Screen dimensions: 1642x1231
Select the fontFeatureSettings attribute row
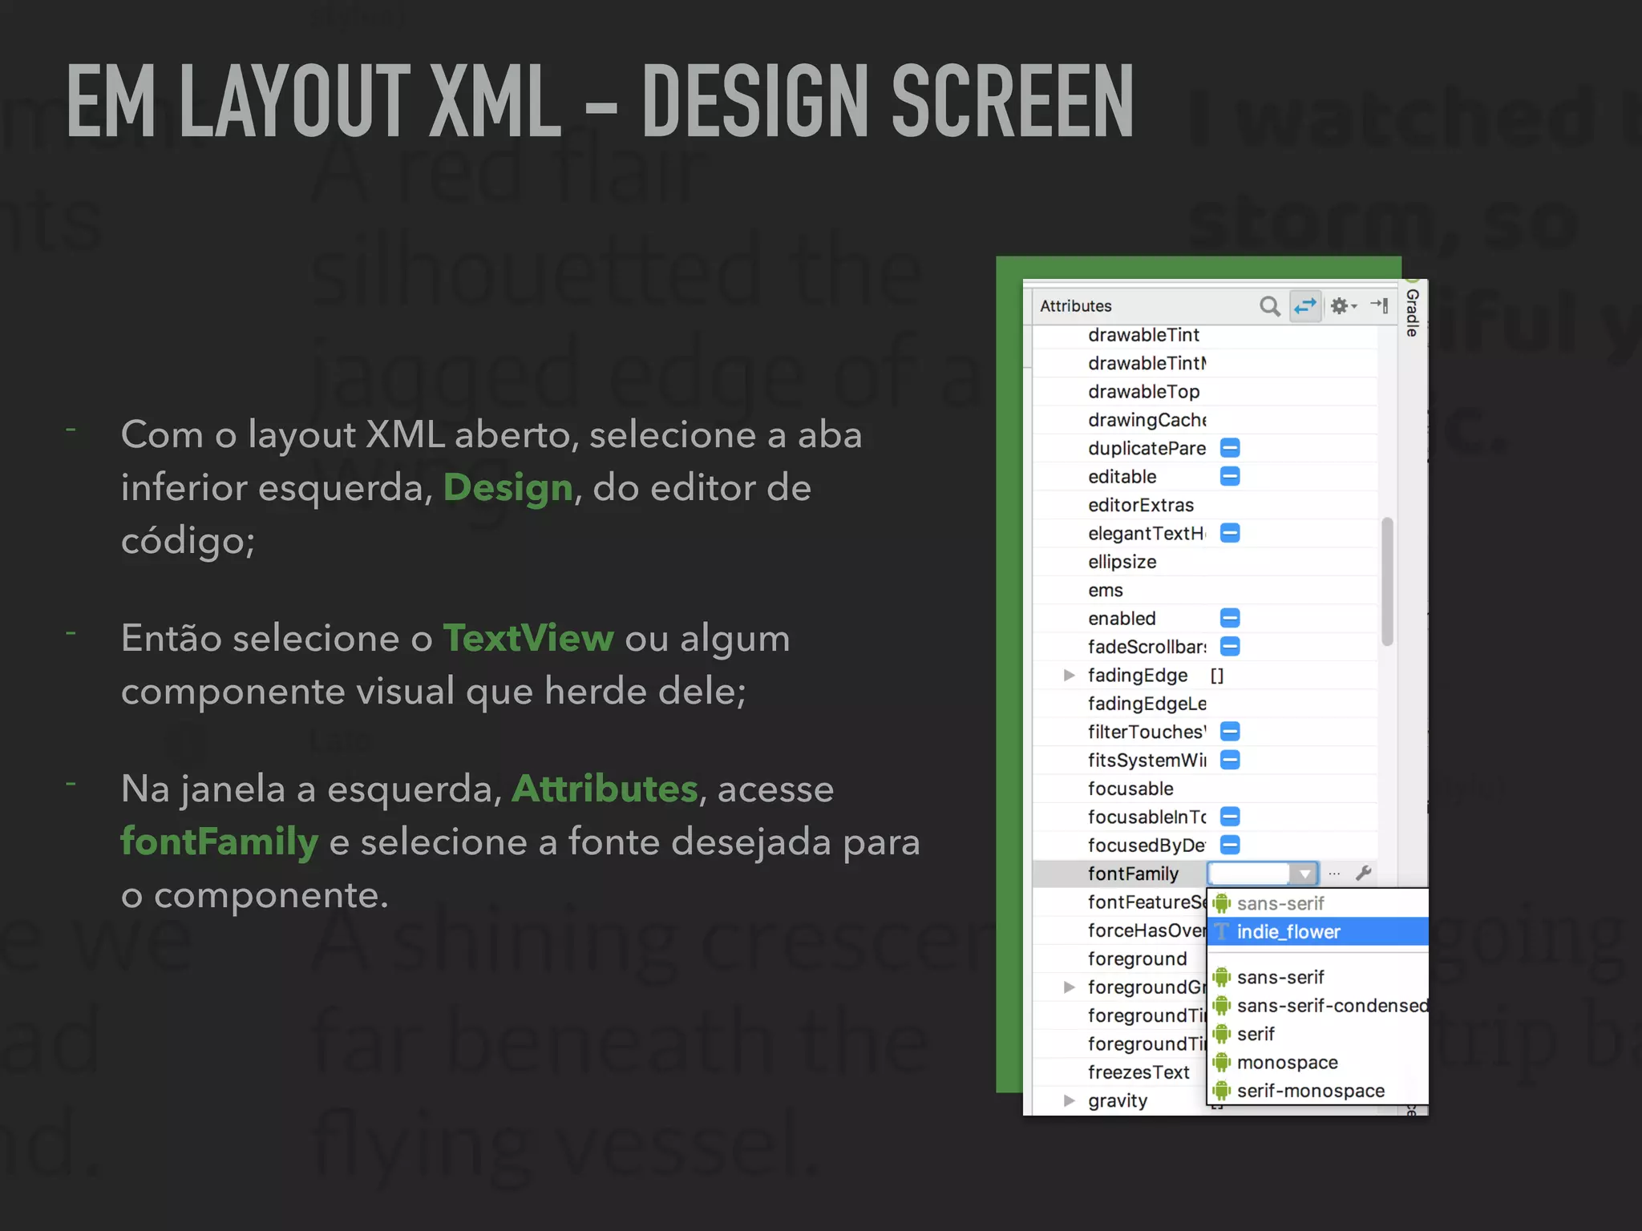(1120, 902)
